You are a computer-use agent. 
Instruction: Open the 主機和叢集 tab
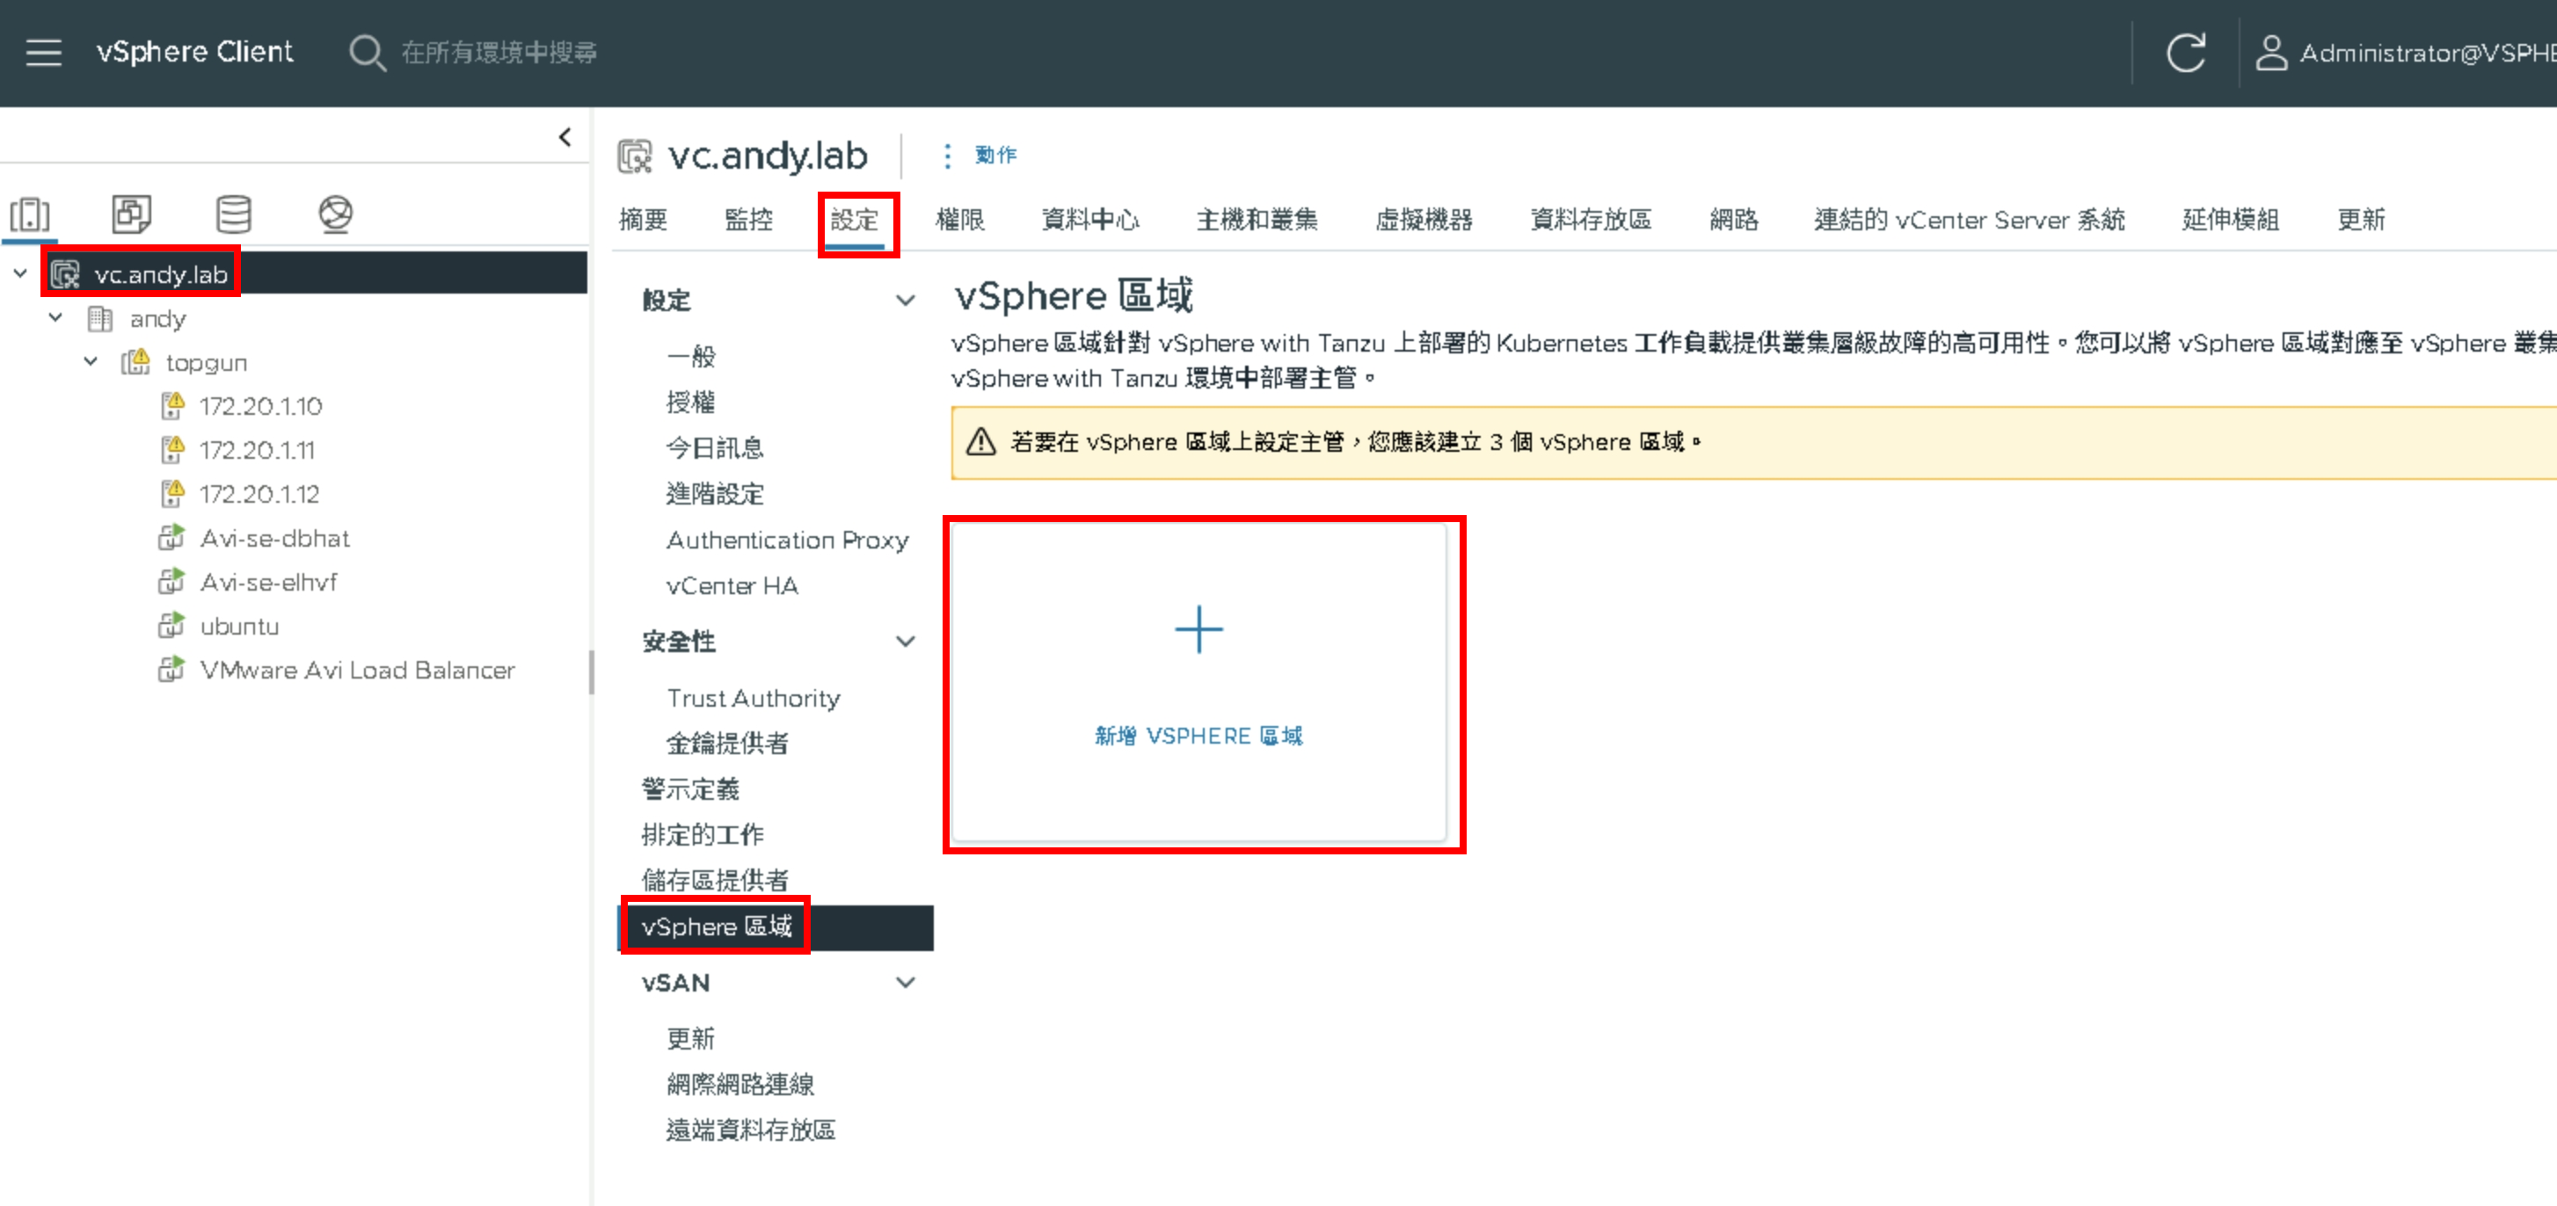(x=1257, y=220)
